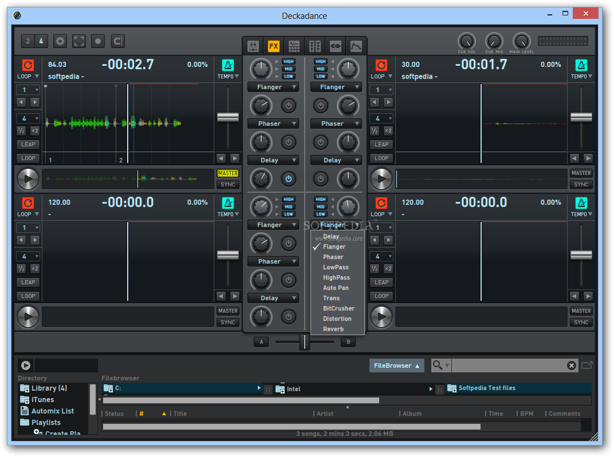Assign crossfader side A button
The width and height of the screenshot is (614, 457).
coord(261,341)
